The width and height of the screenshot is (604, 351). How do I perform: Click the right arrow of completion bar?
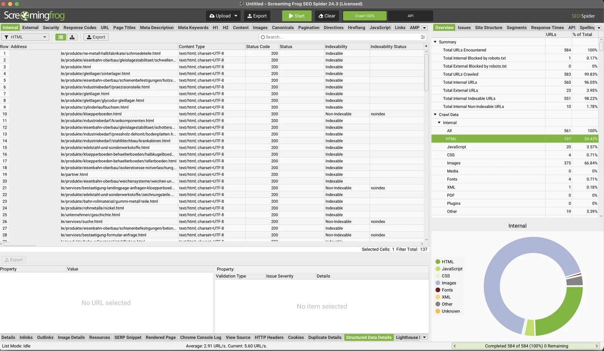tap(597, 346)
